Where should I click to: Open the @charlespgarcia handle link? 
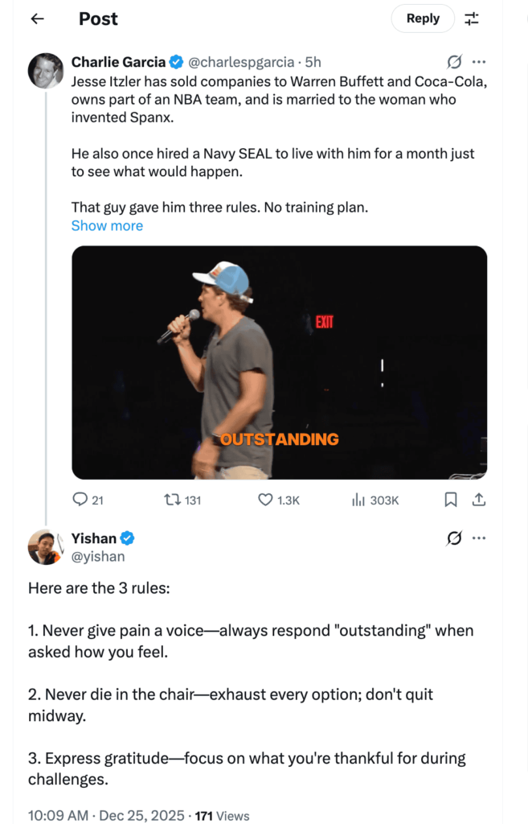(x=239, y=62)
